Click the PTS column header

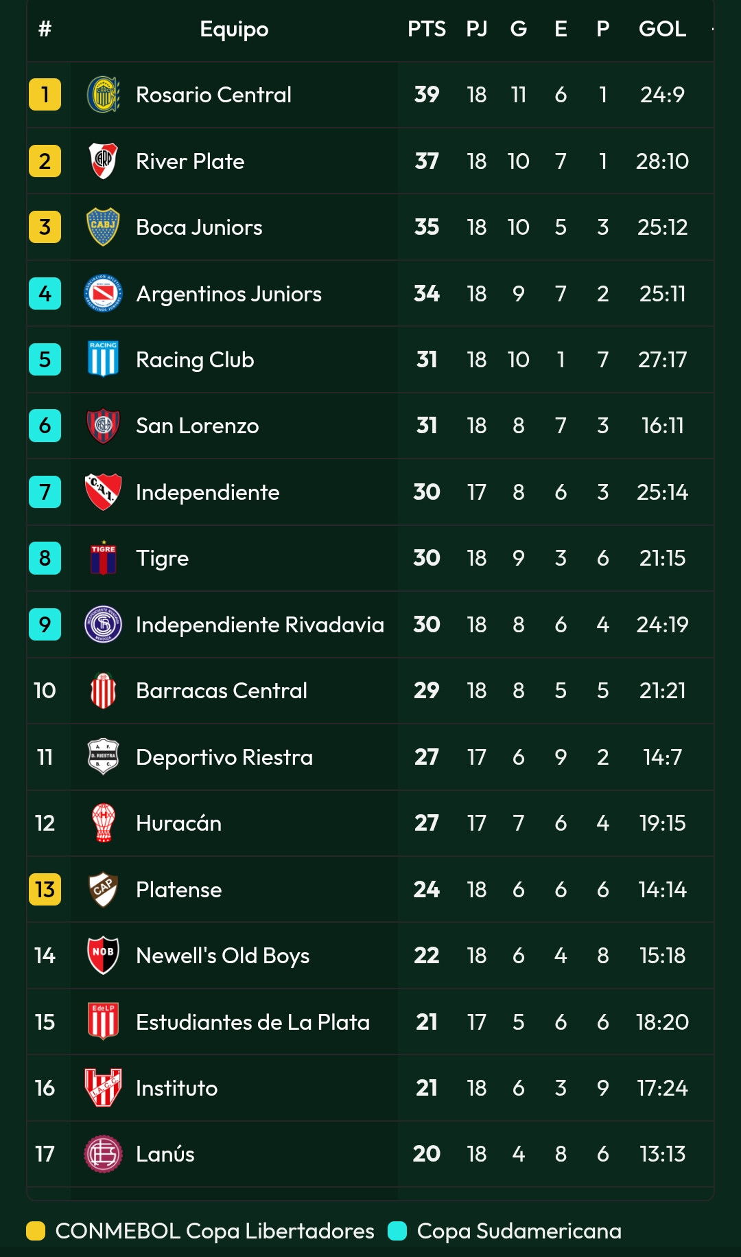pyautogui.click(x=427, y=29)
